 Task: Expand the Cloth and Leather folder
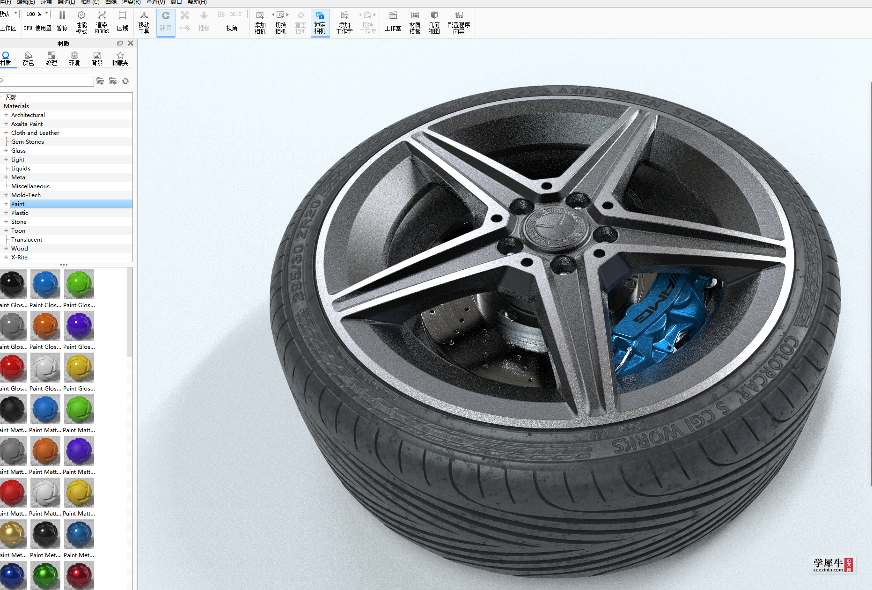click(x=6, y=133)
